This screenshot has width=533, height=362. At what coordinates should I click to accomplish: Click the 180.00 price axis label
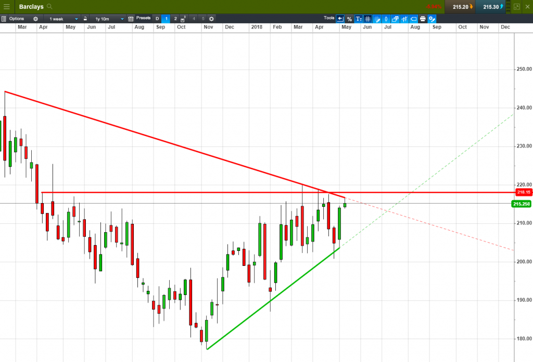pyautogui.click(x=524, y=338)
